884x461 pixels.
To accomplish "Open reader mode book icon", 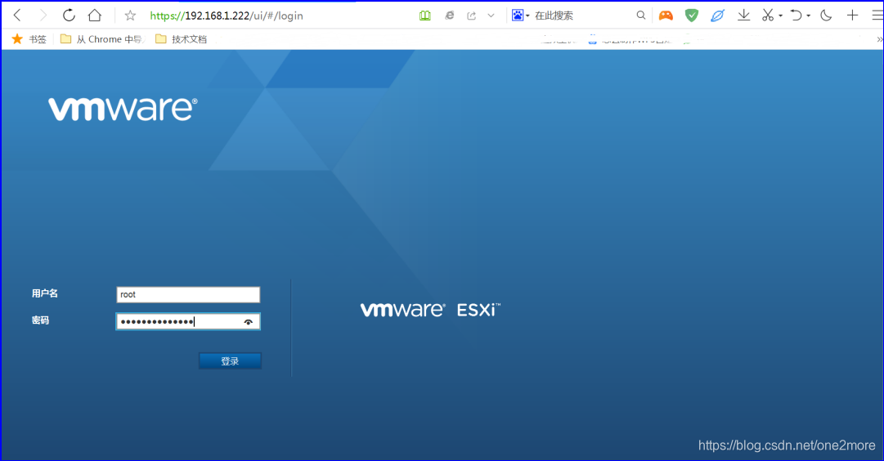I will click(425, 16).
